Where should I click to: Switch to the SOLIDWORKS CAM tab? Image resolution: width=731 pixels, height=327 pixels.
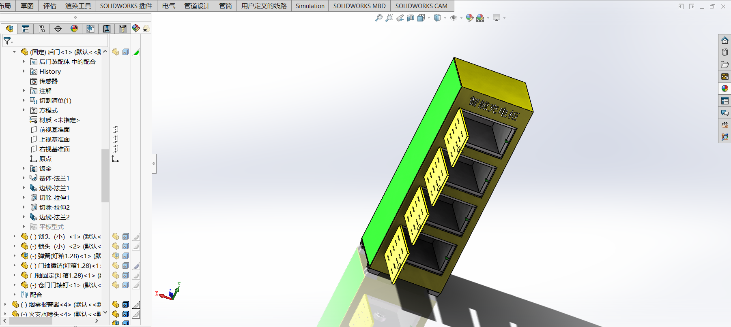click(421, 6)
